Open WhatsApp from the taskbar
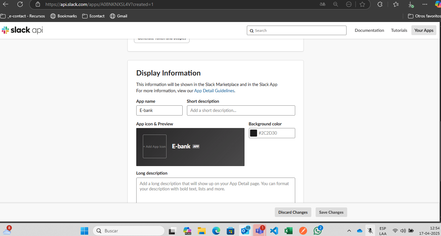 point(317,230)
